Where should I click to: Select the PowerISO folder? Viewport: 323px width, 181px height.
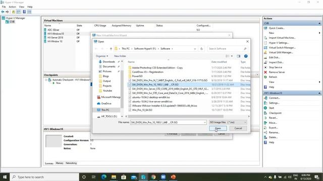tap(137, 76)
